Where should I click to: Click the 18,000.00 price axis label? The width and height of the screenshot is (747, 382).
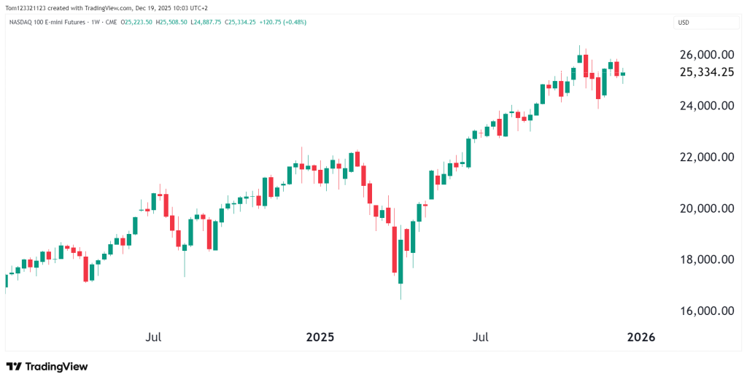click(x=706, y=260)
